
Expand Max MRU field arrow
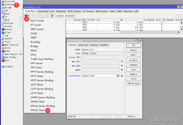pyautogui.click(x=122, y=66)
